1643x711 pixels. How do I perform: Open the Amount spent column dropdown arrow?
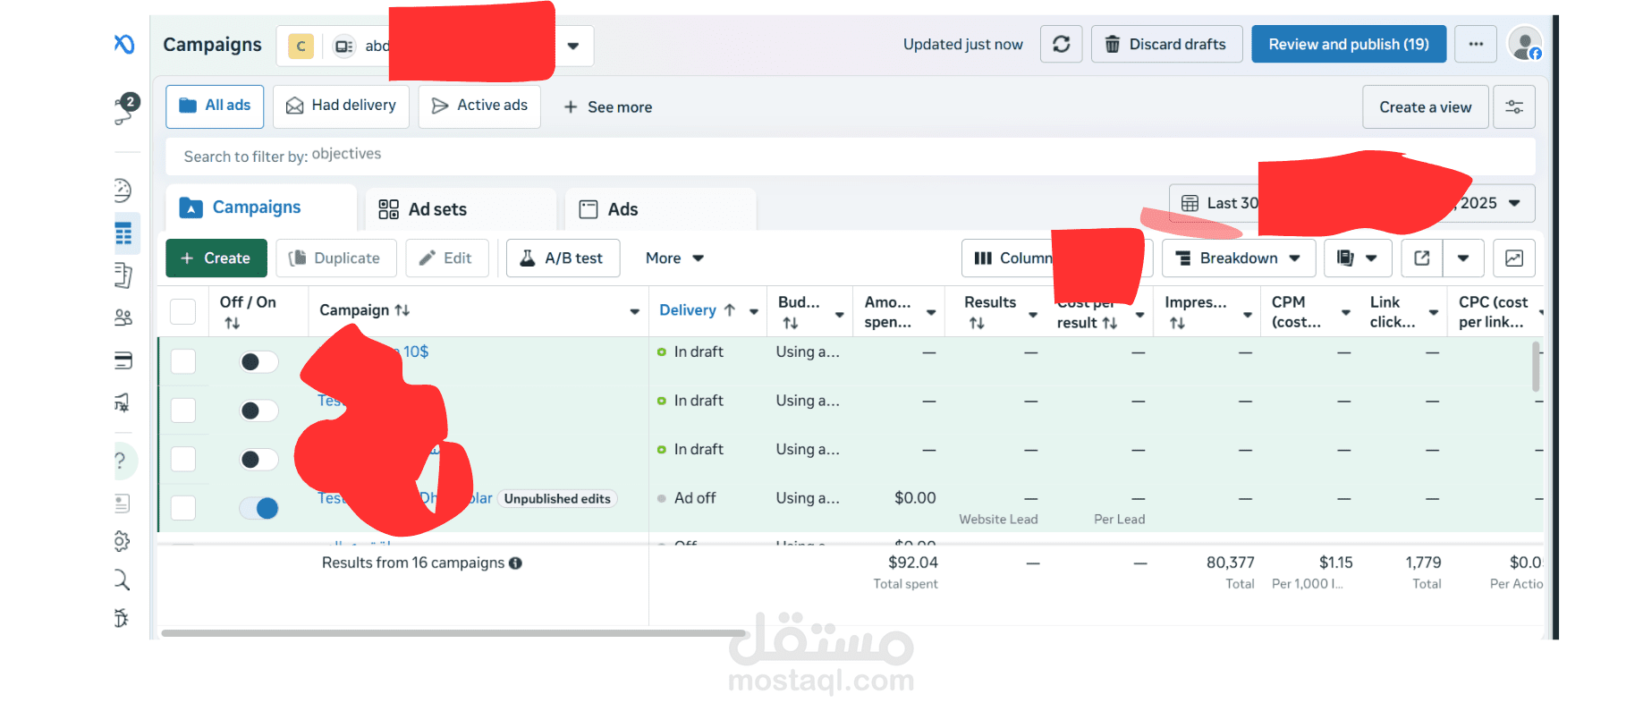[931, 312]
